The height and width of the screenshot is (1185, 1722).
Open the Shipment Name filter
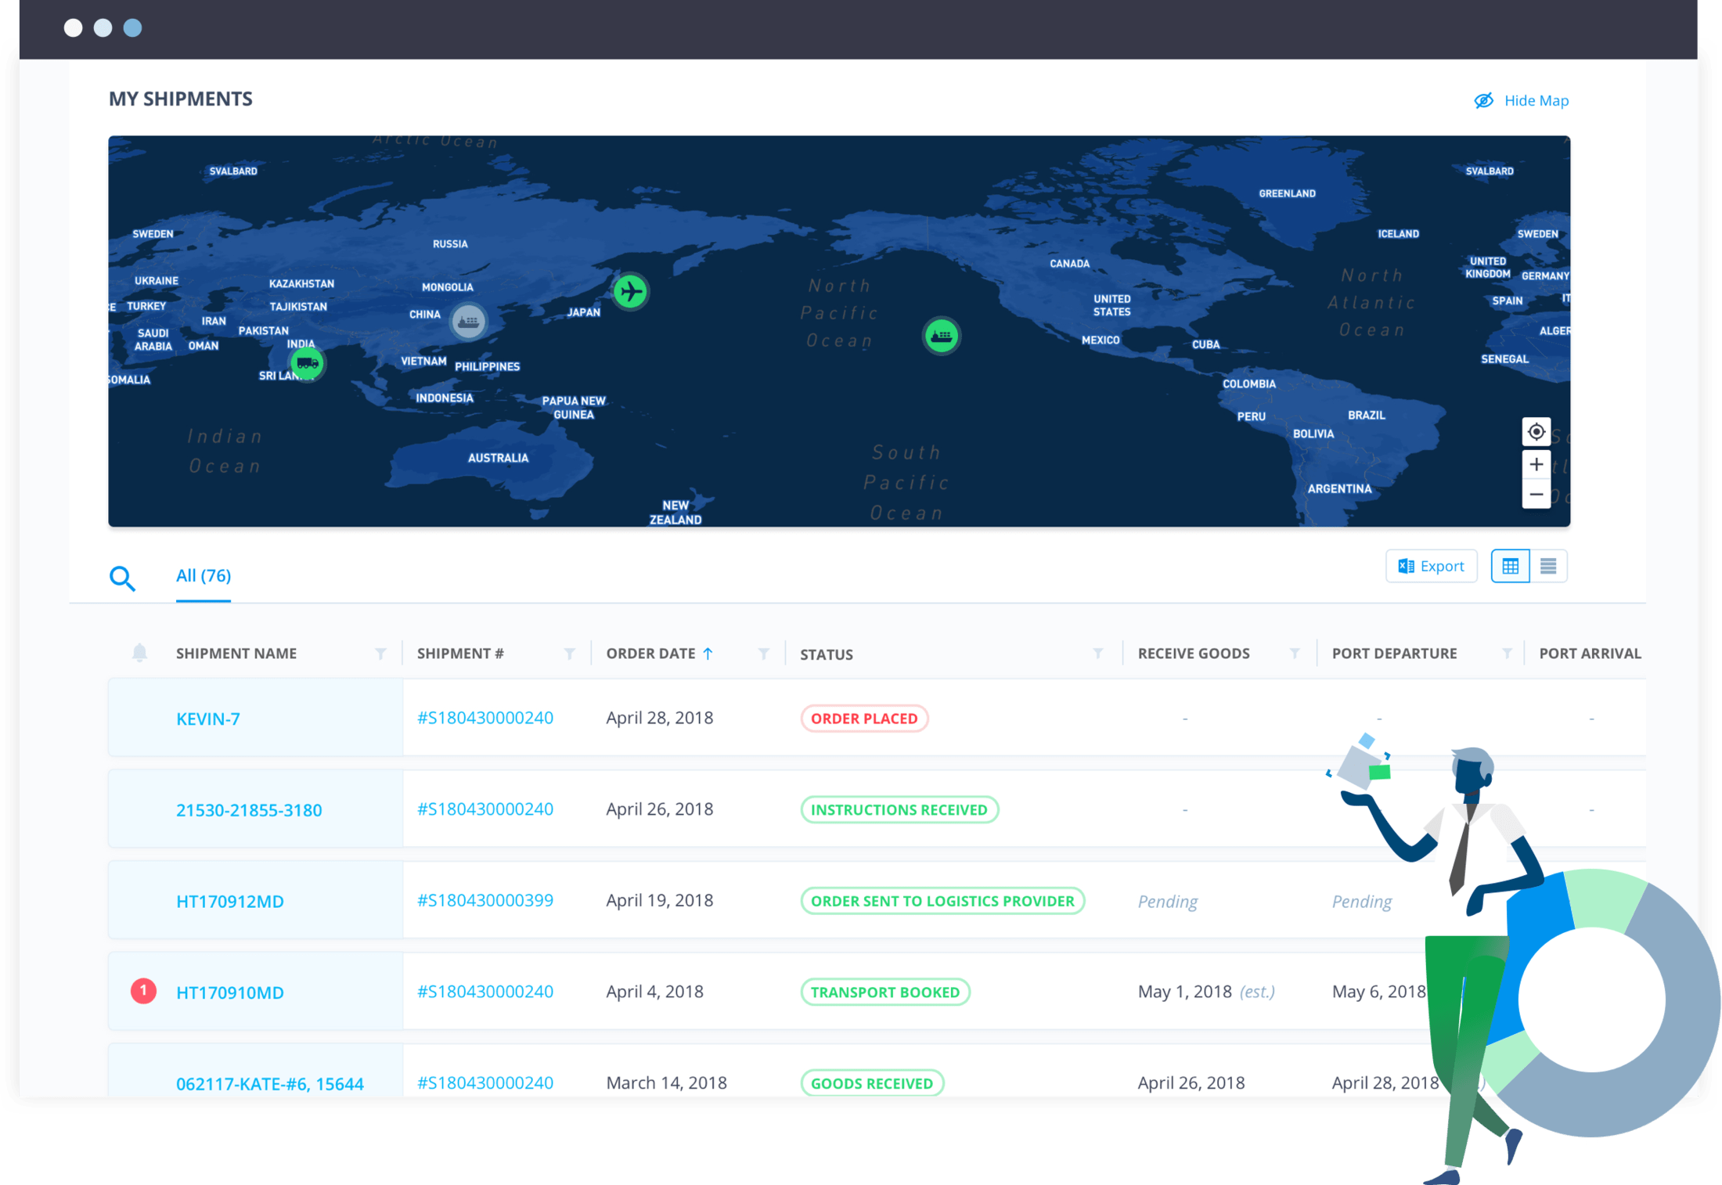[381, 653]
